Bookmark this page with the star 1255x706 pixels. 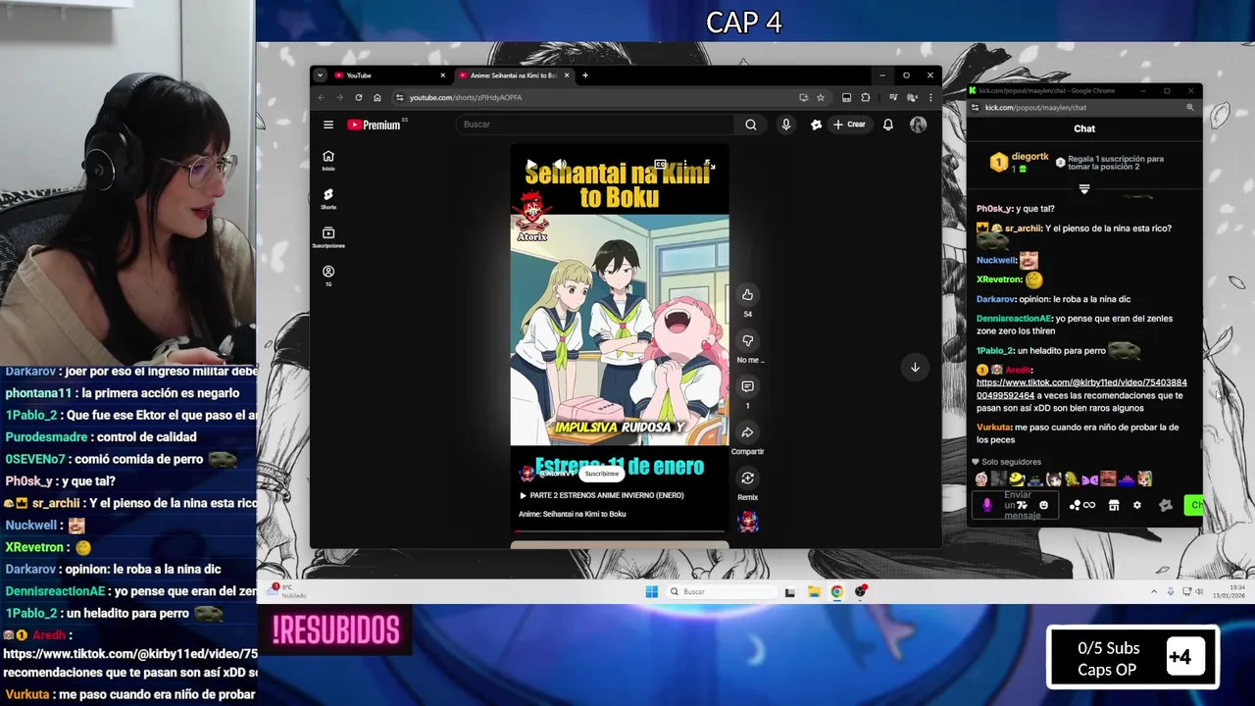coord(821,97)
